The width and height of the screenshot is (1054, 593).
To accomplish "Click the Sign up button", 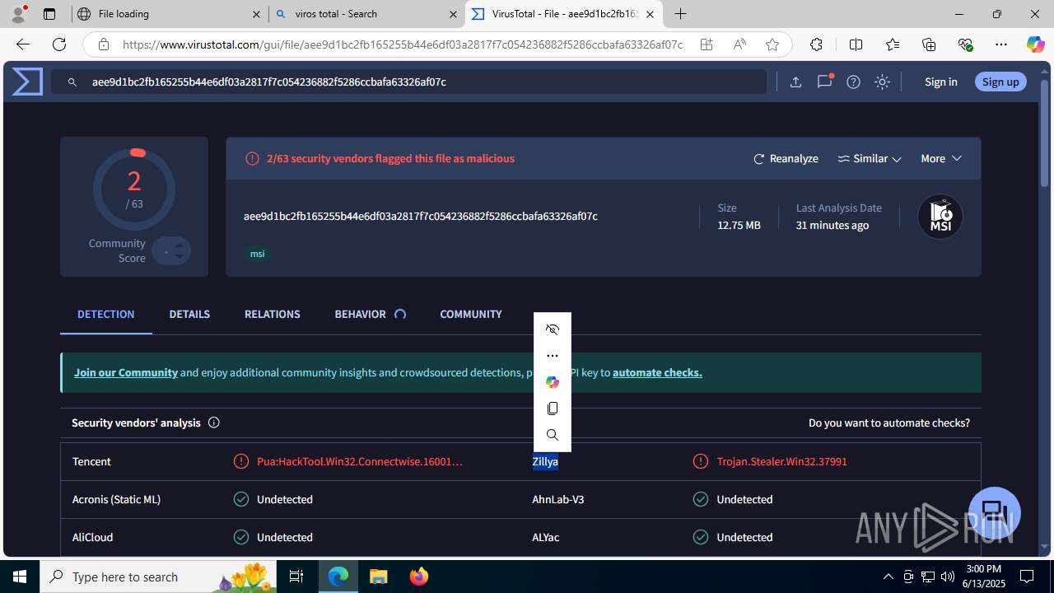I will click(x=1000, y=82).
